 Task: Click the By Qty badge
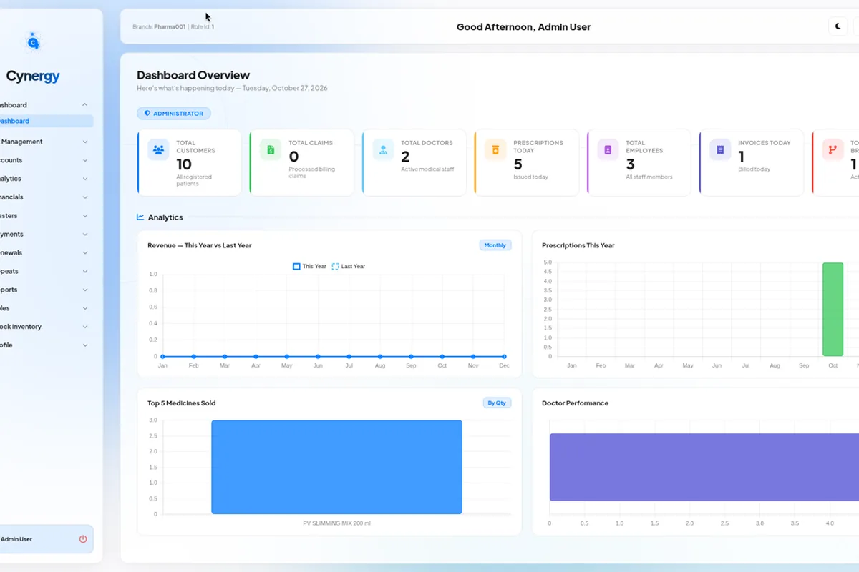click(x=497, y=403)
